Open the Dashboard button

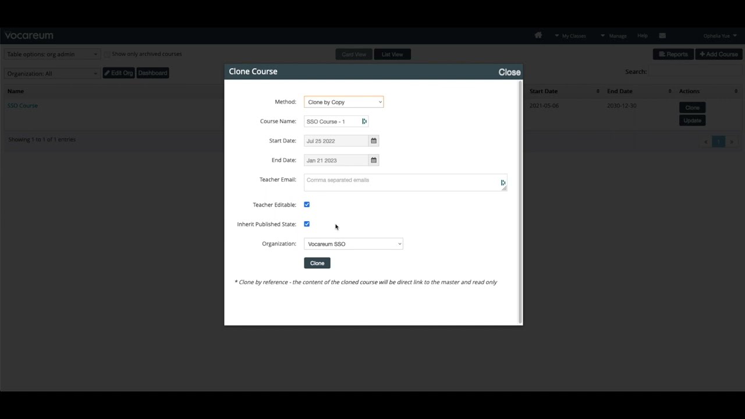pyautogui.click(x=152, y=73)
